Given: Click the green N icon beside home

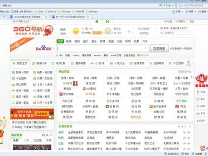Looking at the screenshot, I should click(107, 22).
